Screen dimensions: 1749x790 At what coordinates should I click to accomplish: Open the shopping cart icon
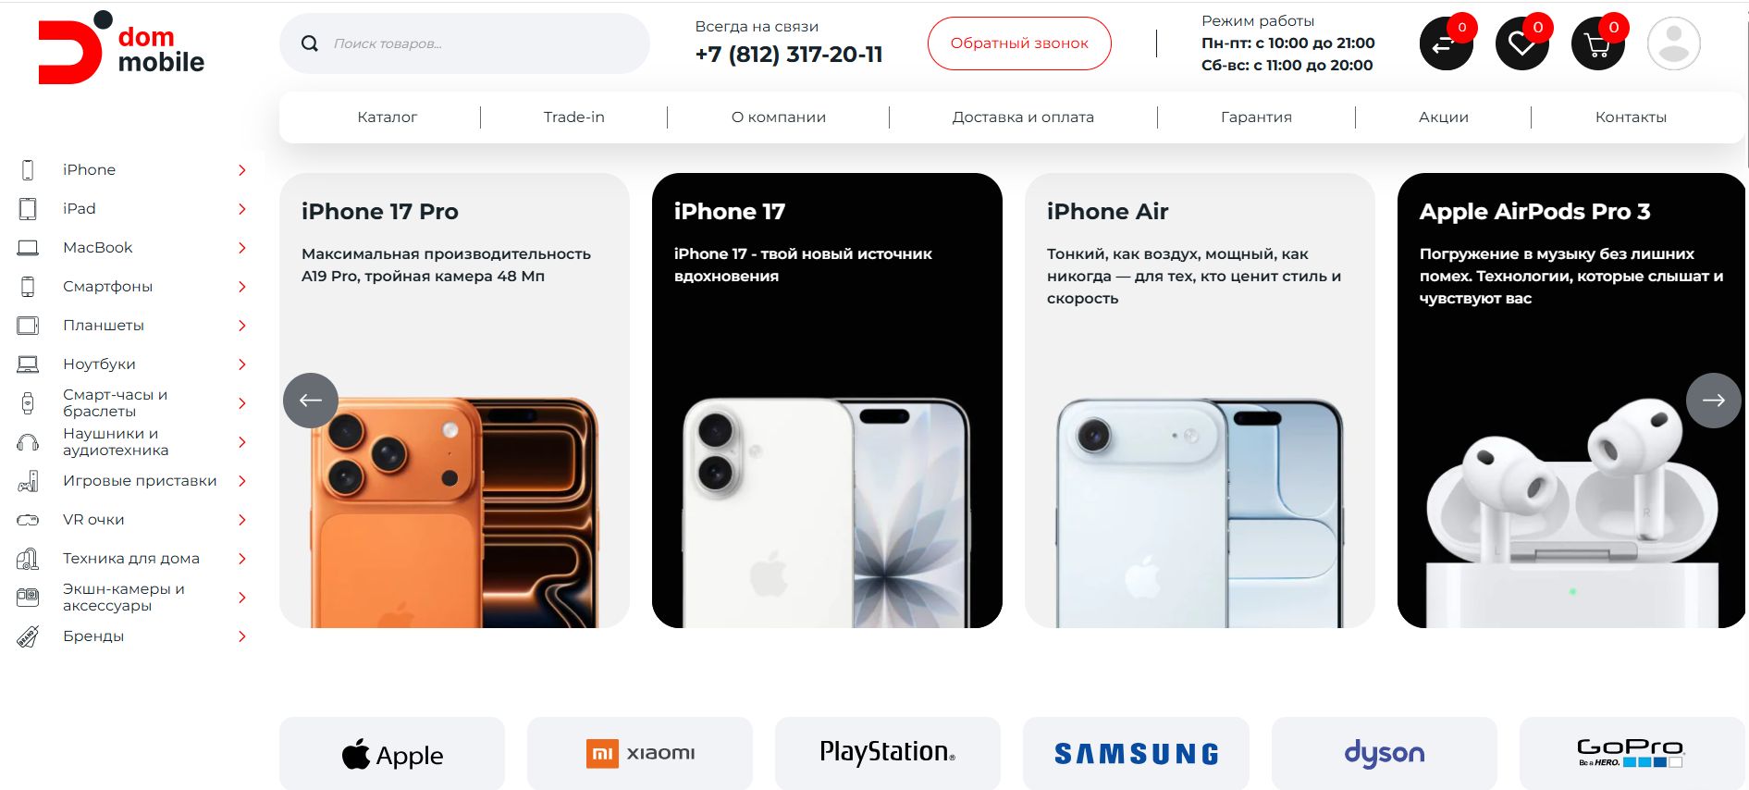pyautogui.click(x=1597, y=43)
